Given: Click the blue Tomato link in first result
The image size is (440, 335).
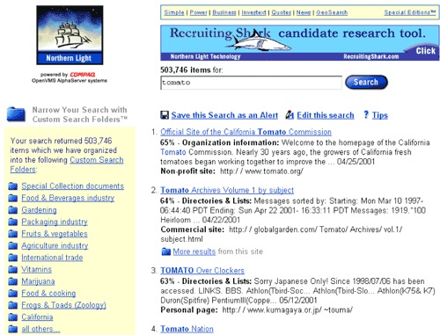Looking at the screenshot, I should [173, 152].
